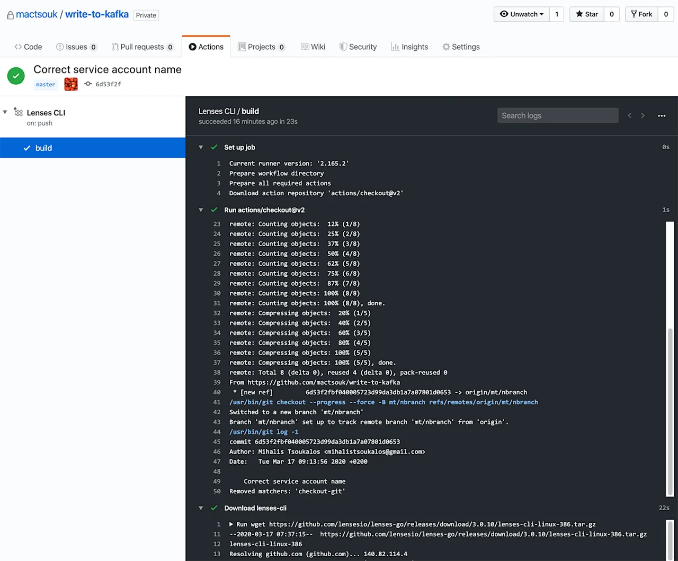The width and height of the screenshot is (678, 561).
Task: Collapse the Lenses CLI workflow tree
Action: click(x=5, y=112)
